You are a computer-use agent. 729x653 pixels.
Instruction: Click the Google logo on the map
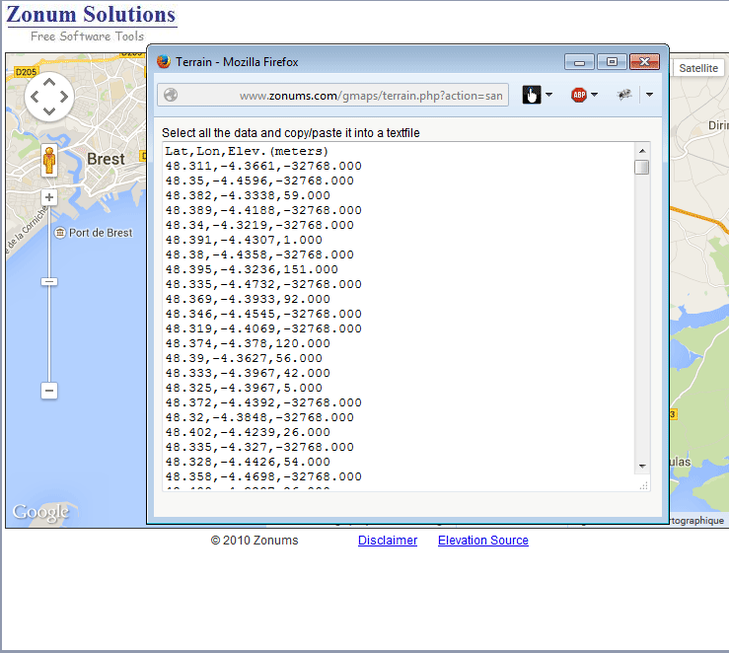(40, 512)
